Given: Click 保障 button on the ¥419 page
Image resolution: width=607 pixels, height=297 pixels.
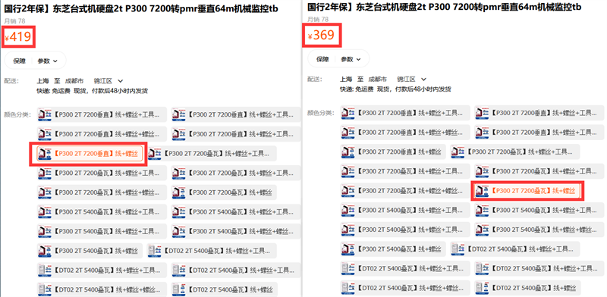Looking at the screenshot, I should click(x=20, y=61).
